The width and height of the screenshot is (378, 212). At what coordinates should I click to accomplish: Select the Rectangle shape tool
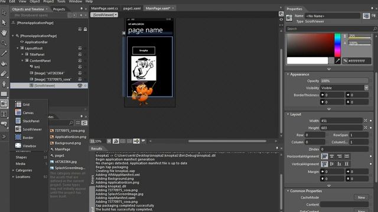(4, 94)
